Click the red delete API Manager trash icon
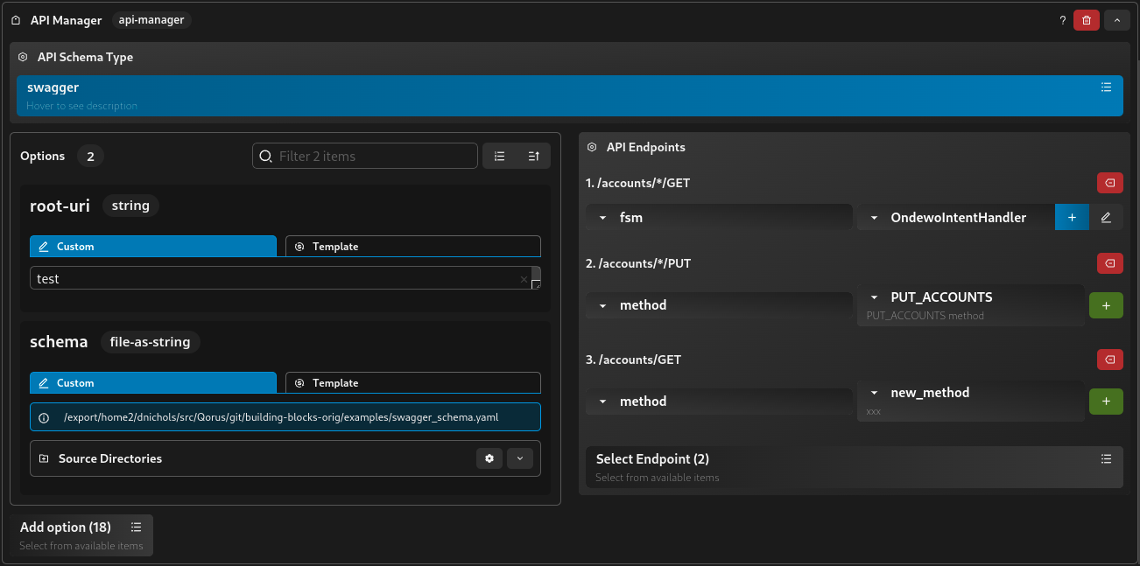 click(x=1087, y=20)
